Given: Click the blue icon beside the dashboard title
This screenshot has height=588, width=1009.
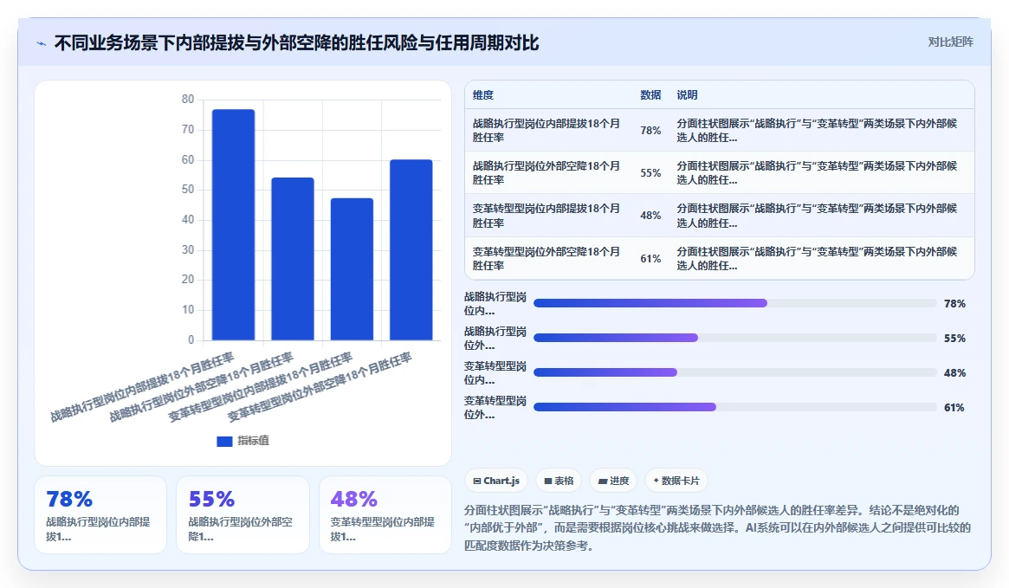Looking at the screenshot, I should 42,44.
